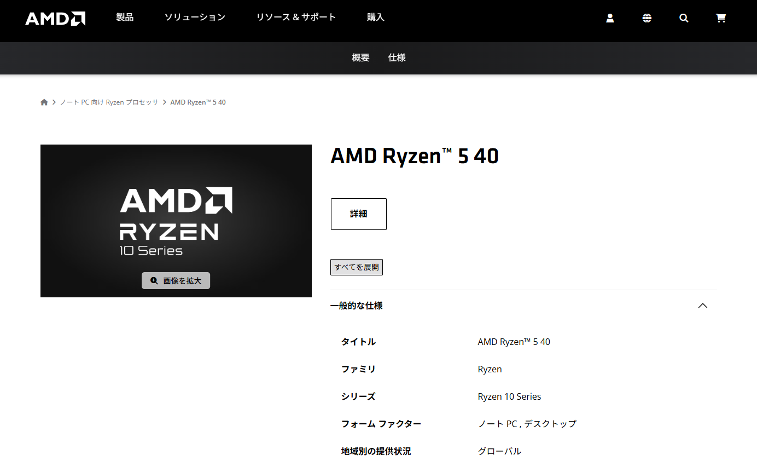The image size is (757, 472).
Task: Click the タイトル value AMD Ryzen™ 5 40
Action: (x=514, y=342)
